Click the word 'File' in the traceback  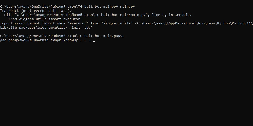8,15
